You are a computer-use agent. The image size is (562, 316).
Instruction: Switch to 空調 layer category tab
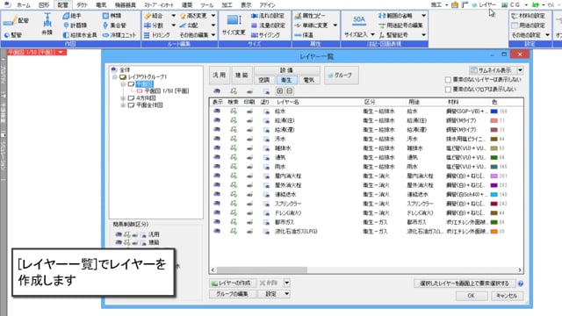(x=264, y=80)
